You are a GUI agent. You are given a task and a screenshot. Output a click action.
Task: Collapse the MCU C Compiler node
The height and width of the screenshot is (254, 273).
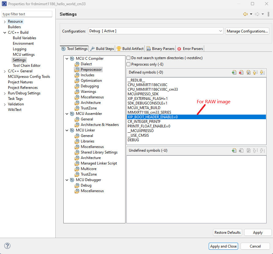(x=67, y=59)
